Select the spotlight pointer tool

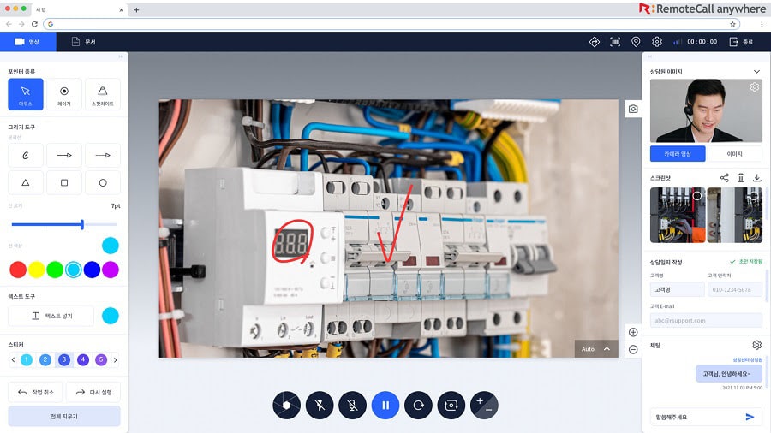(x=102, y=94)
